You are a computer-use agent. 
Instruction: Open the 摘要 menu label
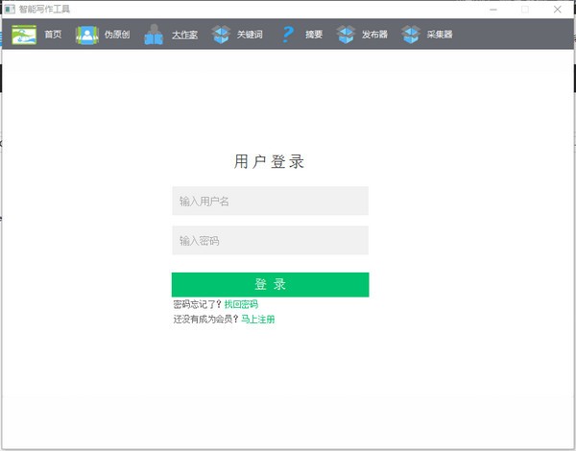(x=314, y=35)
